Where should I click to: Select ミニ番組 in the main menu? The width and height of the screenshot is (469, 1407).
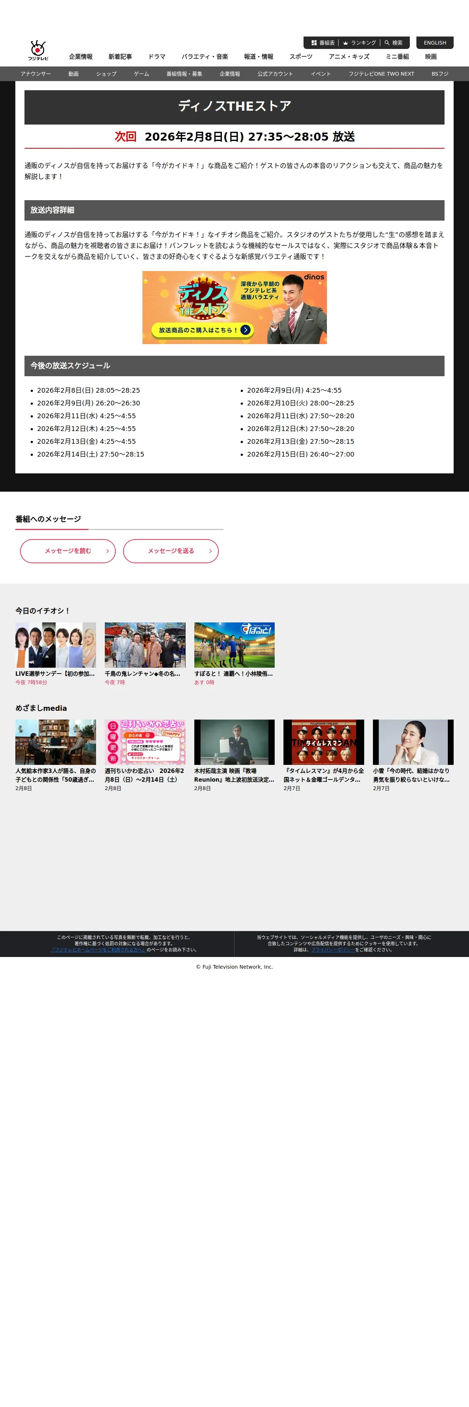tap(397, 57)
